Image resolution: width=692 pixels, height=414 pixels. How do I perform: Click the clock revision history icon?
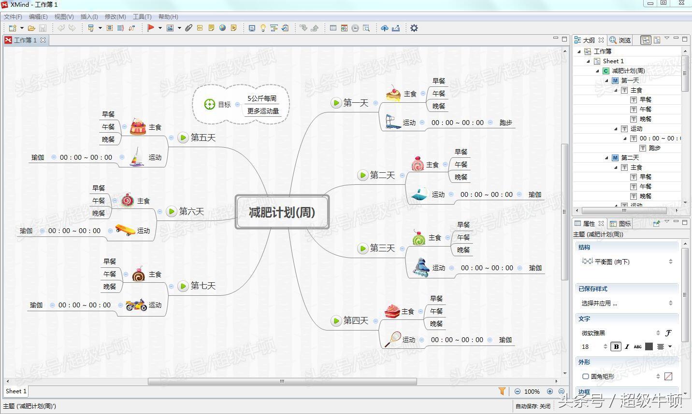355,28
